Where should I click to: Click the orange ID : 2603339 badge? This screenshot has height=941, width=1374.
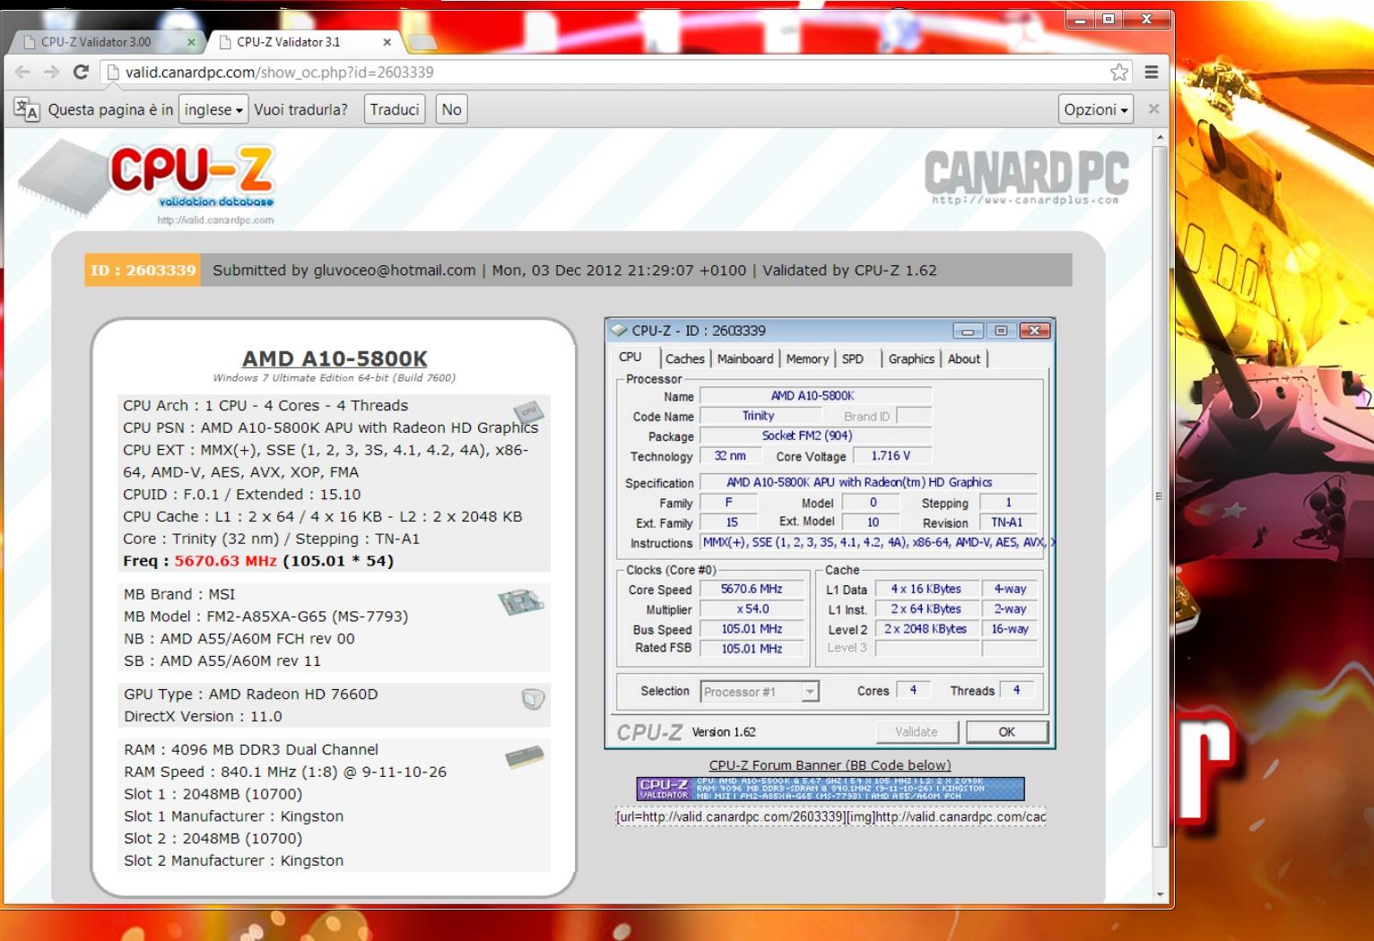pos(143,271)
